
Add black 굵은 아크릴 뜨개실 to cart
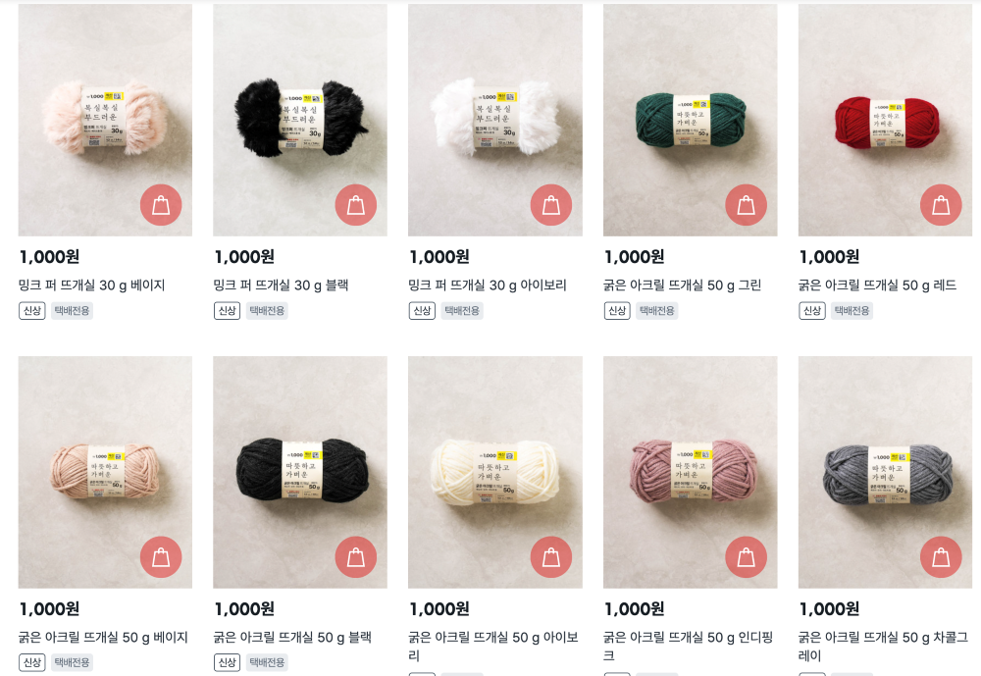point(356,557)
